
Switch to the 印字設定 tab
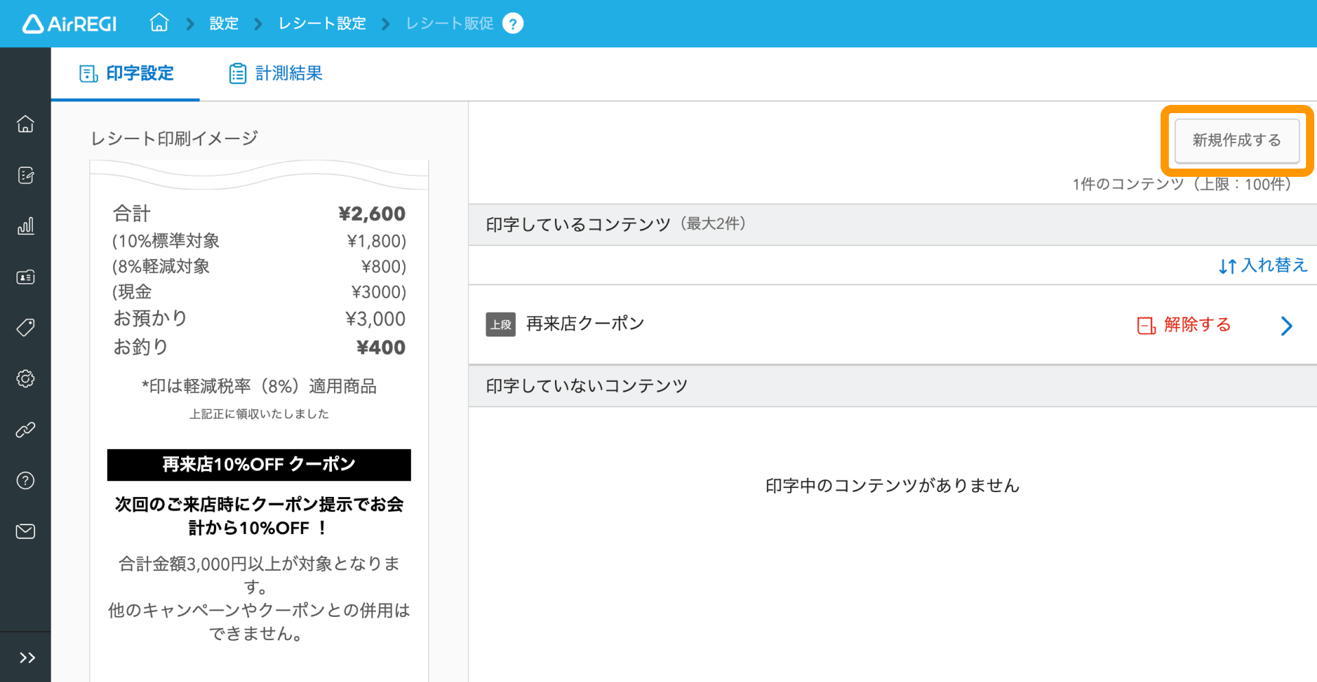click(126, 73)
